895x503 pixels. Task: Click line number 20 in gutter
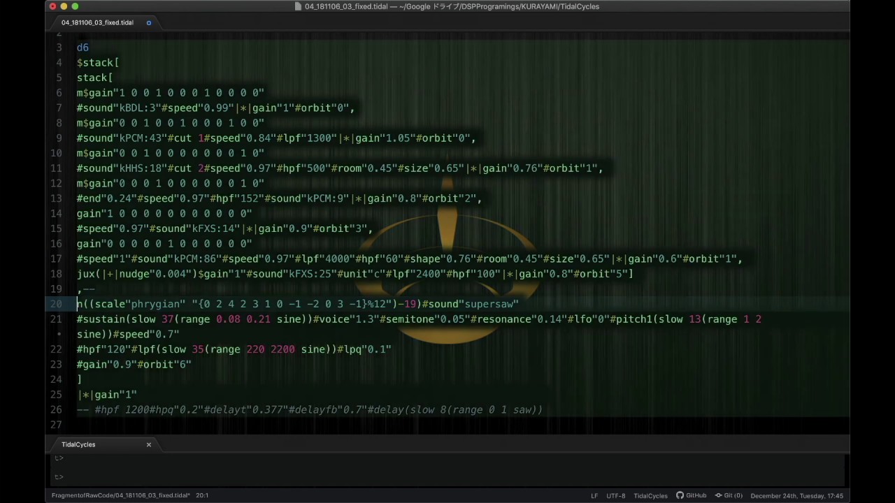point(56,304)
